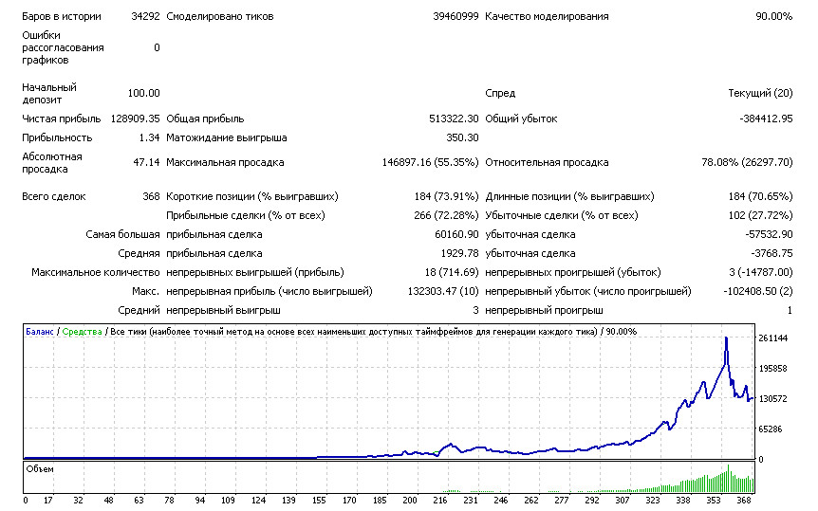Click the 'Все тики' modelling method description
Image resolution: width=818 pixels, height=511 pixels.
click(x=353, y=332)
